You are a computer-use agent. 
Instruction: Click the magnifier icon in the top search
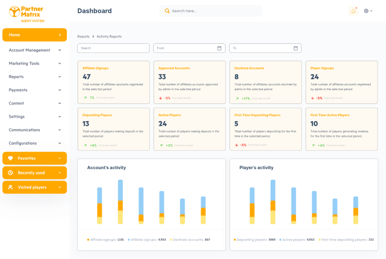click(x=167, y=11)
